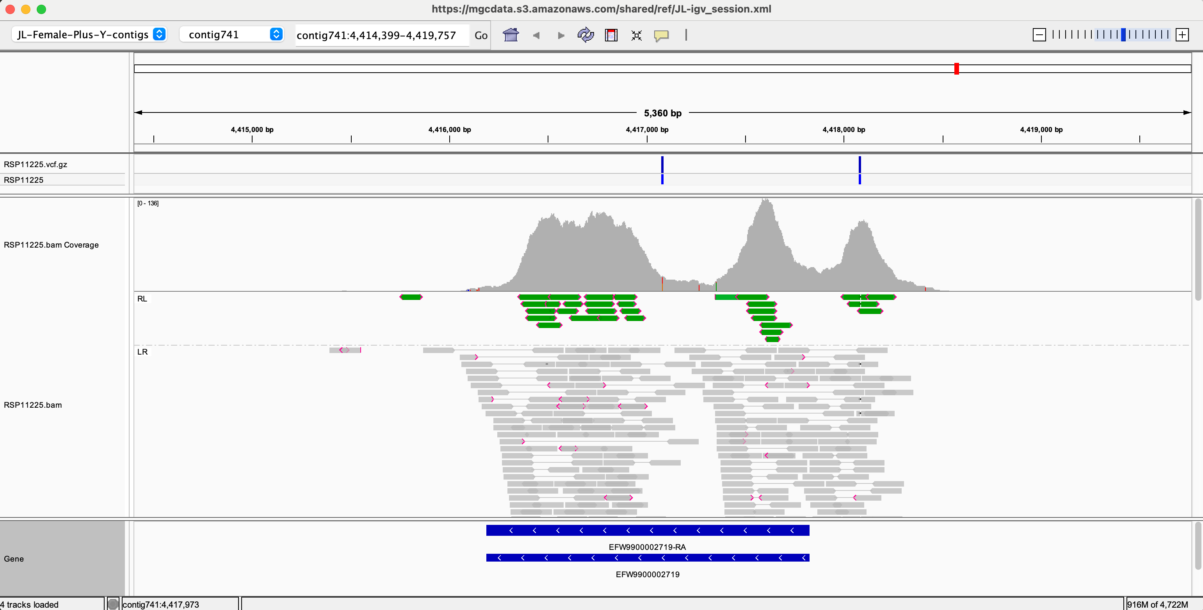Click the EFW9900002719-RA gene feature bar
Viewport: 1203px width, 610px height.
(x=647, y=530)
